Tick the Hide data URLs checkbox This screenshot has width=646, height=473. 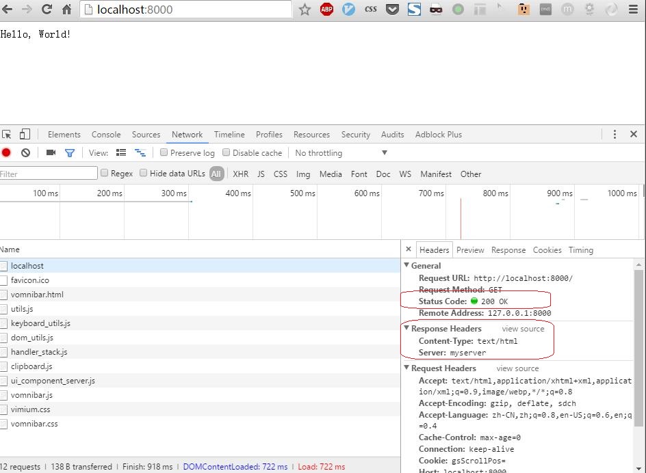(144, 174)
